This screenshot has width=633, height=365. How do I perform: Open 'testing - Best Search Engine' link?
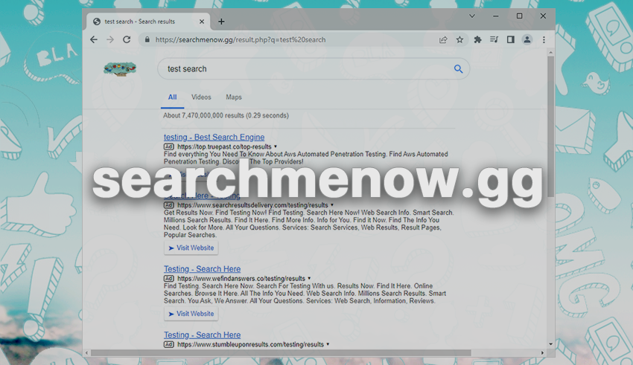click(214, 137)
